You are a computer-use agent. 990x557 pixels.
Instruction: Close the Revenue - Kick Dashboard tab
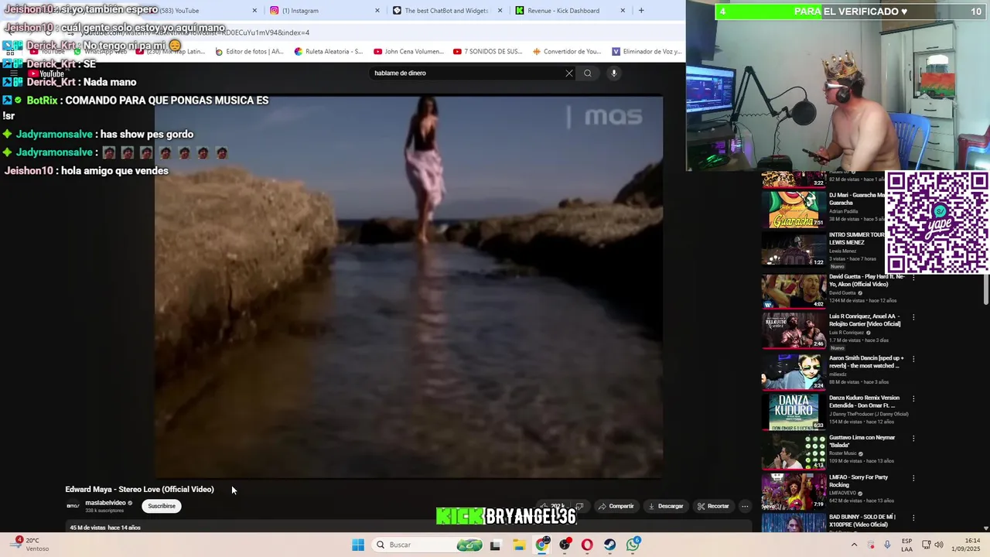(623, 11)
